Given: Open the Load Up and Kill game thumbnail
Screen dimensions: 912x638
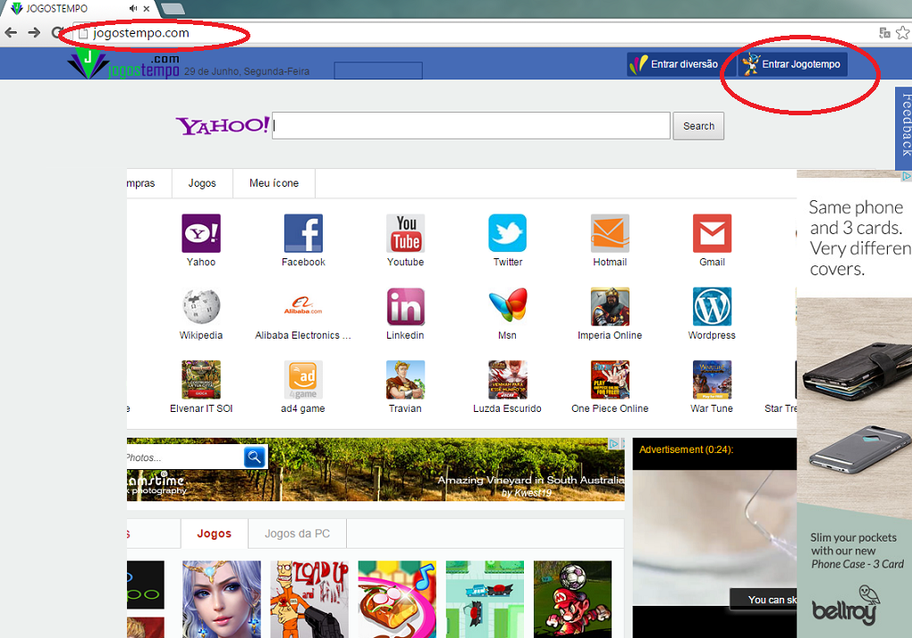Looking at the screenshot, I should [x=309, y=599].
